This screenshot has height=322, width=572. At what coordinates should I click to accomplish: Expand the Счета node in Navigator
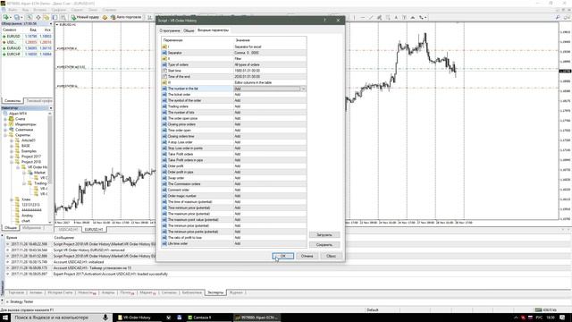[x=5, y=119]
